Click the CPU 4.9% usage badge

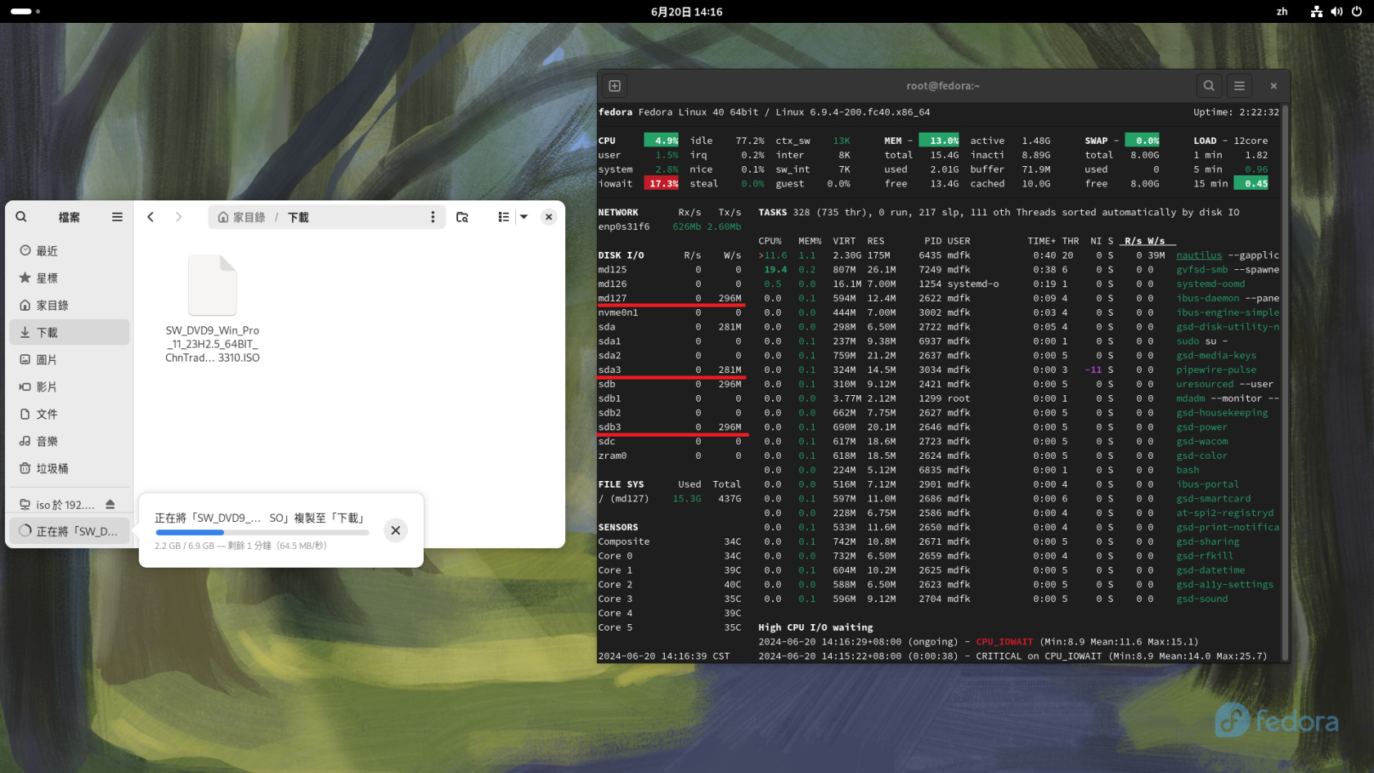click(x=662, y=141)
